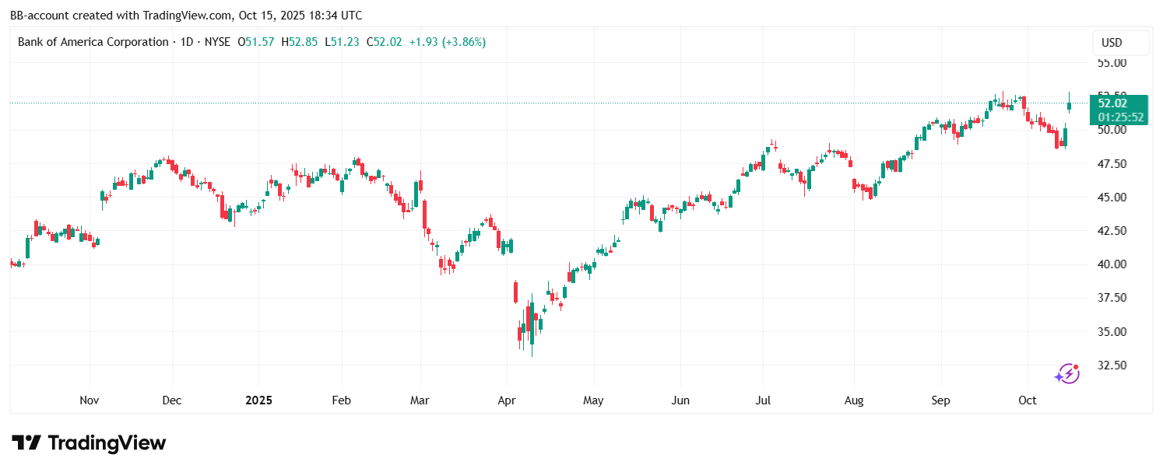Select the Feb label on time axis

pyautogui.click(x=341, y=400)
